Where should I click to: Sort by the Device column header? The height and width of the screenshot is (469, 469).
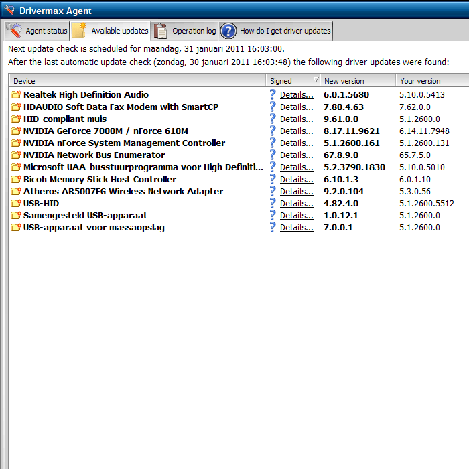pos(137,81)
